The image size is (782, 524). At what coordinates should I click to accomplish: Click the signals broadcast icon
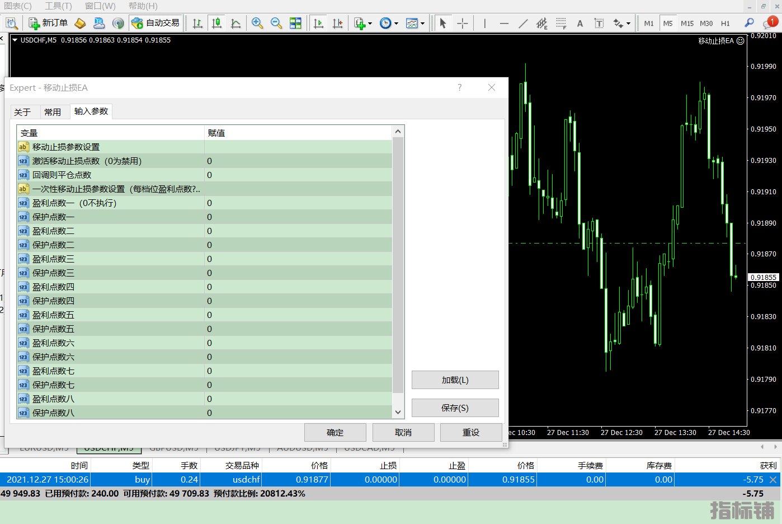pyautogui.click(x=117, y=23)
